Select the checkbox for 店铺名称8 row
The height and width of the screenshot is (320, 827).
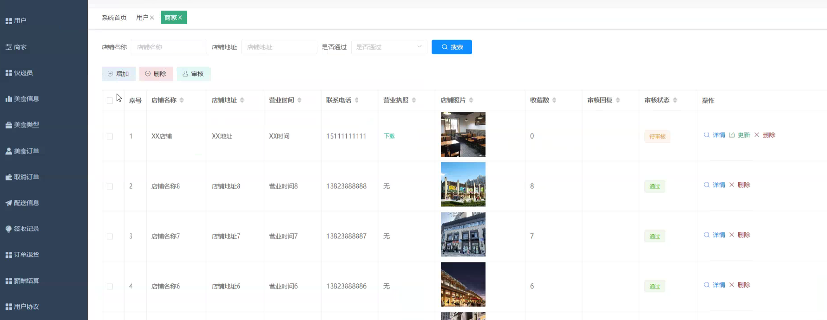(110, 186)
